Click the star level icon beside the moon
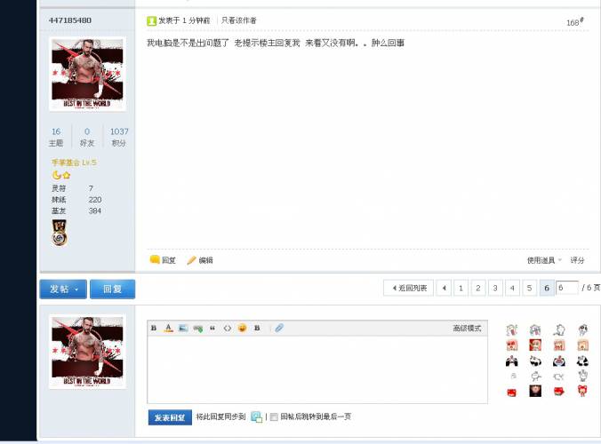This screenshot has height=444, width=601. [67, 175]
